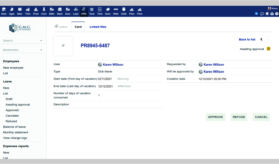Open the Tools module icon
This screenshot has height=164, width=279.
[x=92, y=11]
